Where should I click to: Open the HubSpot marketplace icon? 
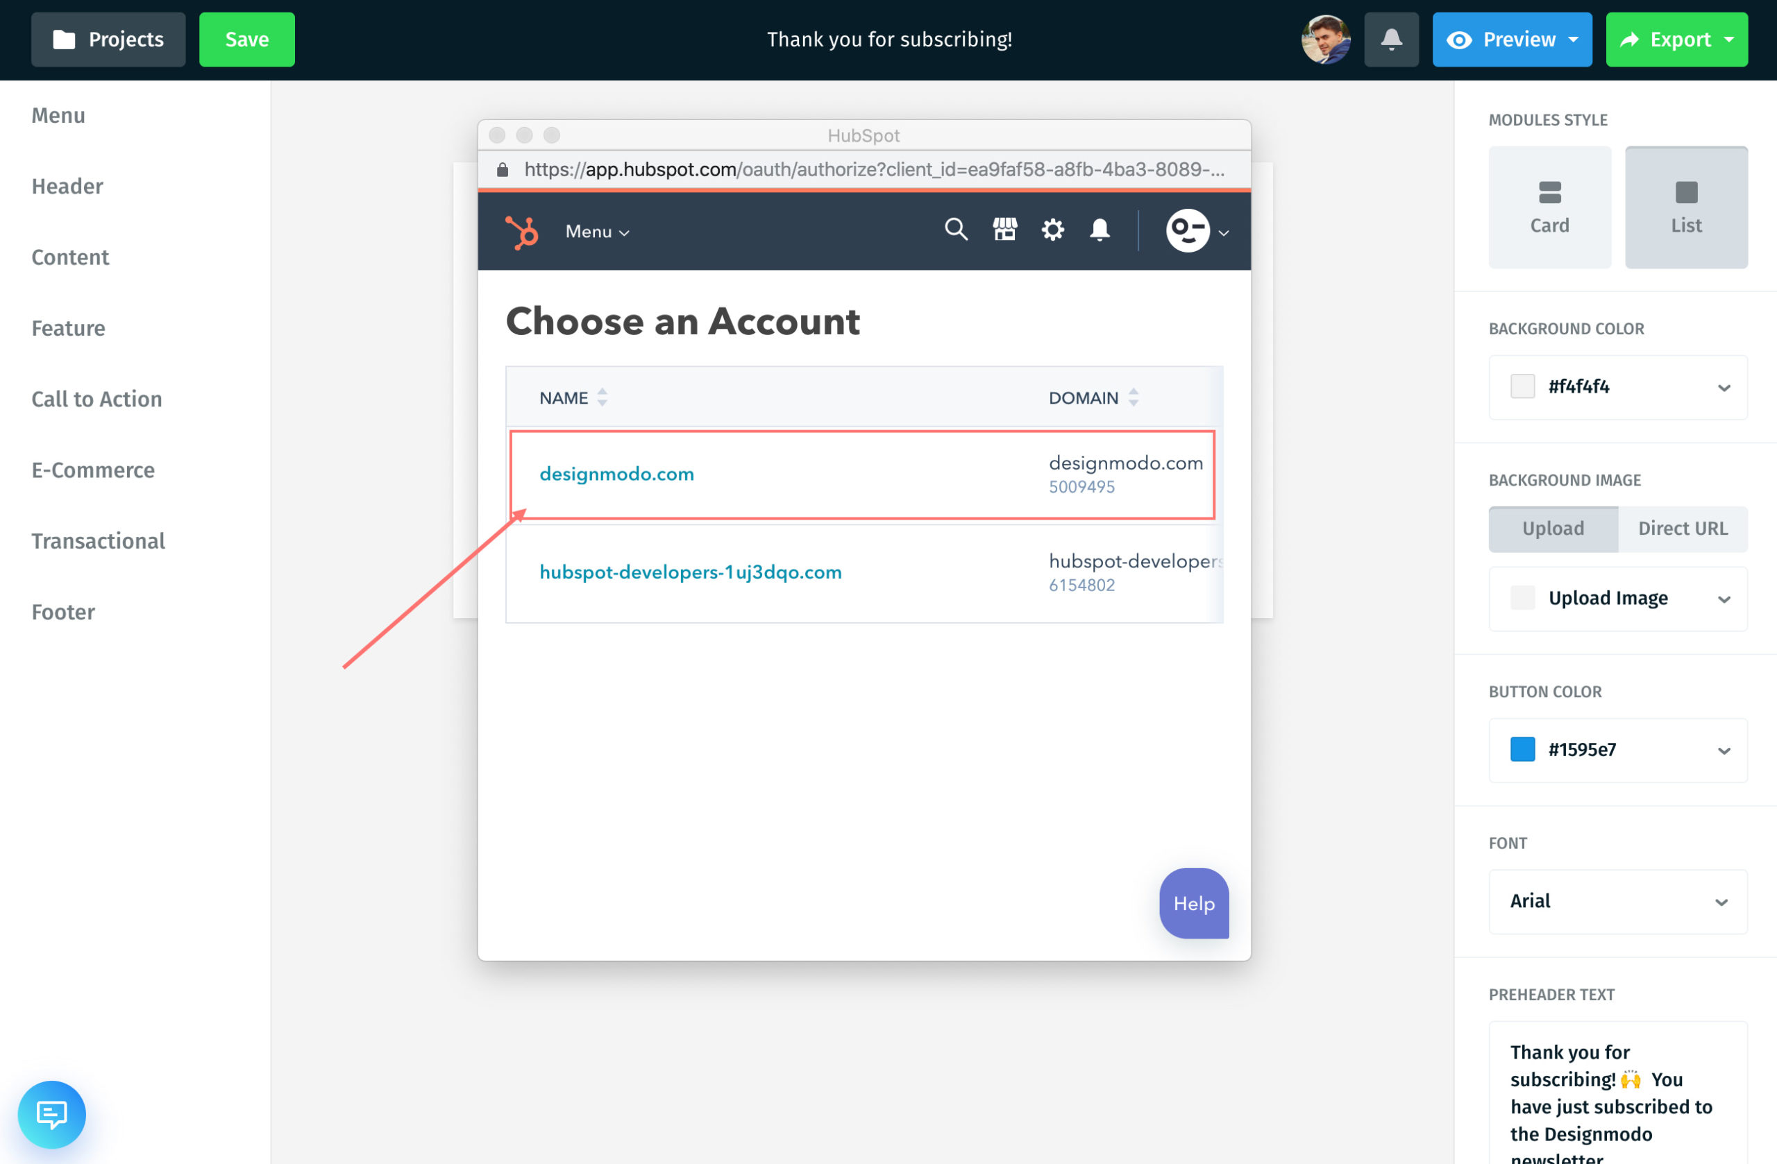1004,229
